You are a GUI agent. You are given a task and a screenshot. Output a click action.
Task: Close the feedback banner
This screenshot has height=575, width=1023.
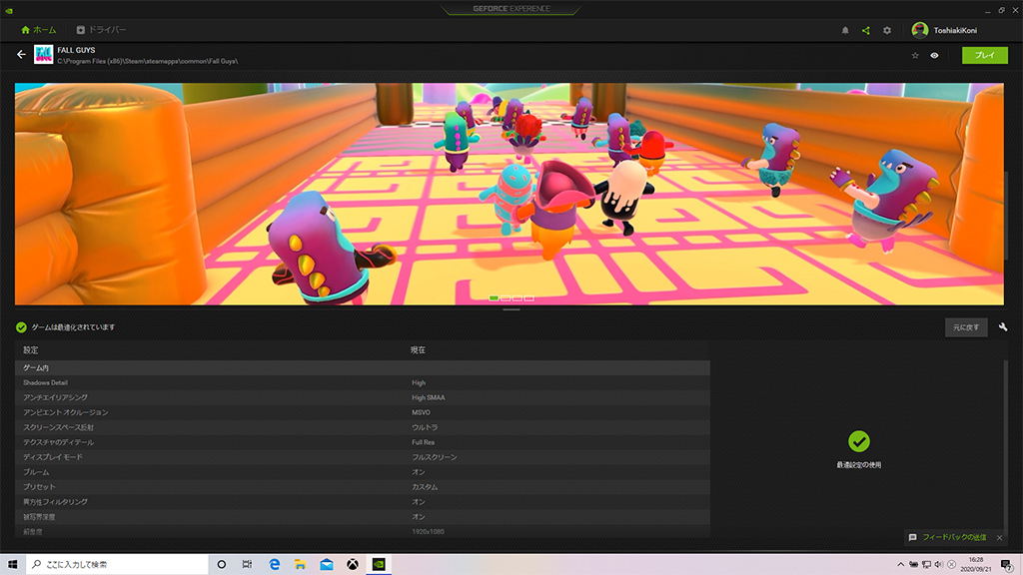click(999, 538)
